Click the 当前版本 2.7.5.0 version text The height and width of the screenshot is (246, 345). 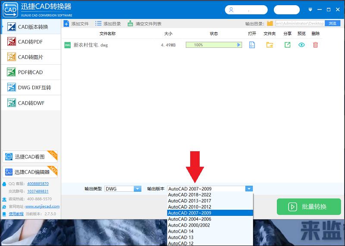point(41,214)
